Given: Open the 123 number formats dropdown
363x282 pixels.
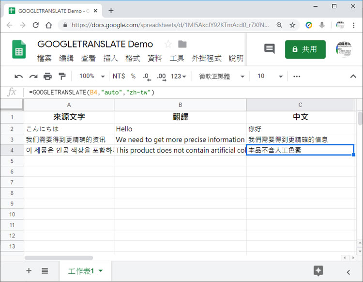Looking at the screenshot, I should pyautogui.click(x=178, y=76).
